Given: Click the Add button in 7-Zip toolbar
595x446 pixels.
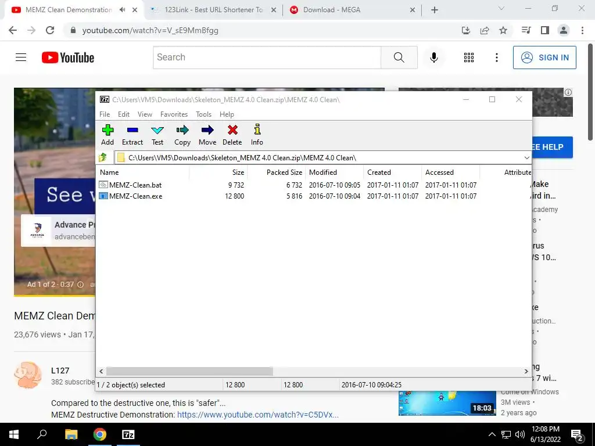Looking at the screenshot, I should point(107,135).
